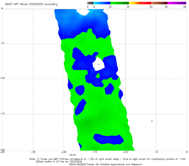Select the red segment of the color bar
Screen dimensions: 189x166
(147, 3)
